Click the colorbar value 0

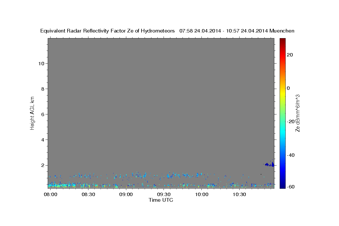[288, 88]
